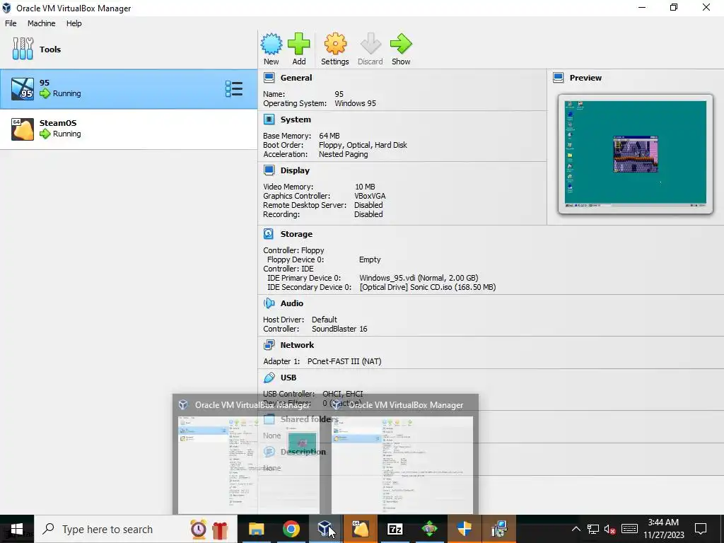Screen dimensions: 724x543
Task: Open the USB settings heading
Action: click(x=288, y=378)
